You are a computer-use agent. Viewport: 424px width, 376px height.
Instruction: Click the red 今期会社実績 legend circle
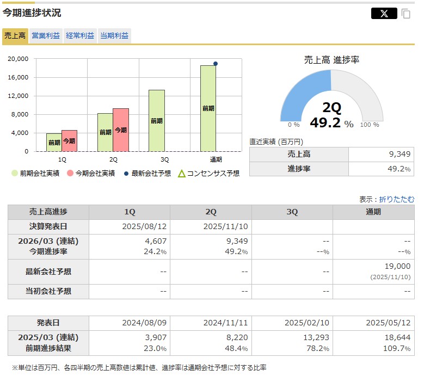(70, 174)
